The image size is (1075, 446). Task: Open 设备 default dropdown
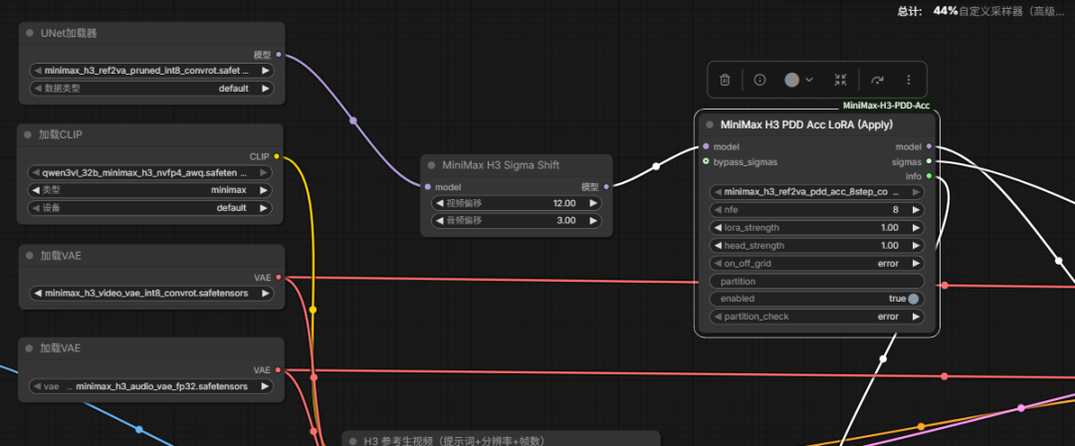pos(150,208)
